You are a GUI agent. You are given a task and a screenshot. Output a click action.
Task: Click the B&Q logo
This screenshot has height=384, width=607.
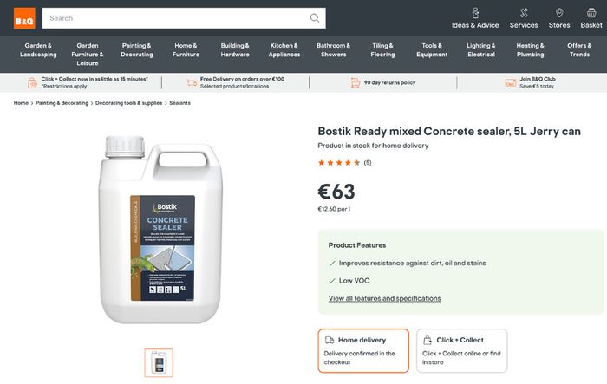point(24,18)
